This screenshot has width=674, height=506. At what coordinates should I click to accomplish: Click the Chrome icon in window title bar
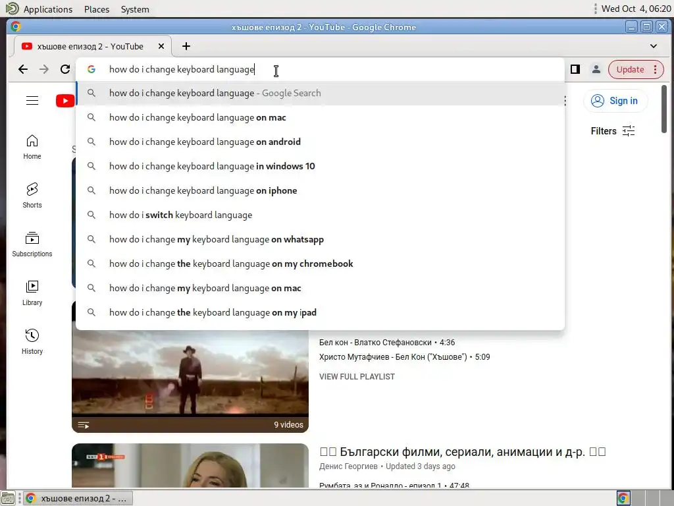click(x=16, y=26)
